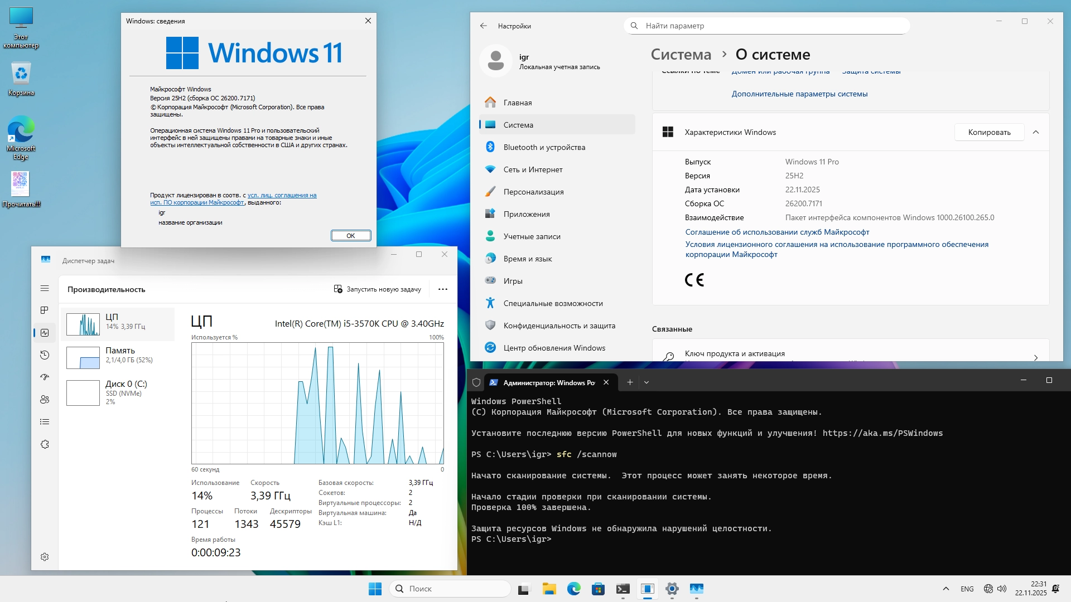
Task: Open Task Manager settings gear
Action: click(45, 557)
